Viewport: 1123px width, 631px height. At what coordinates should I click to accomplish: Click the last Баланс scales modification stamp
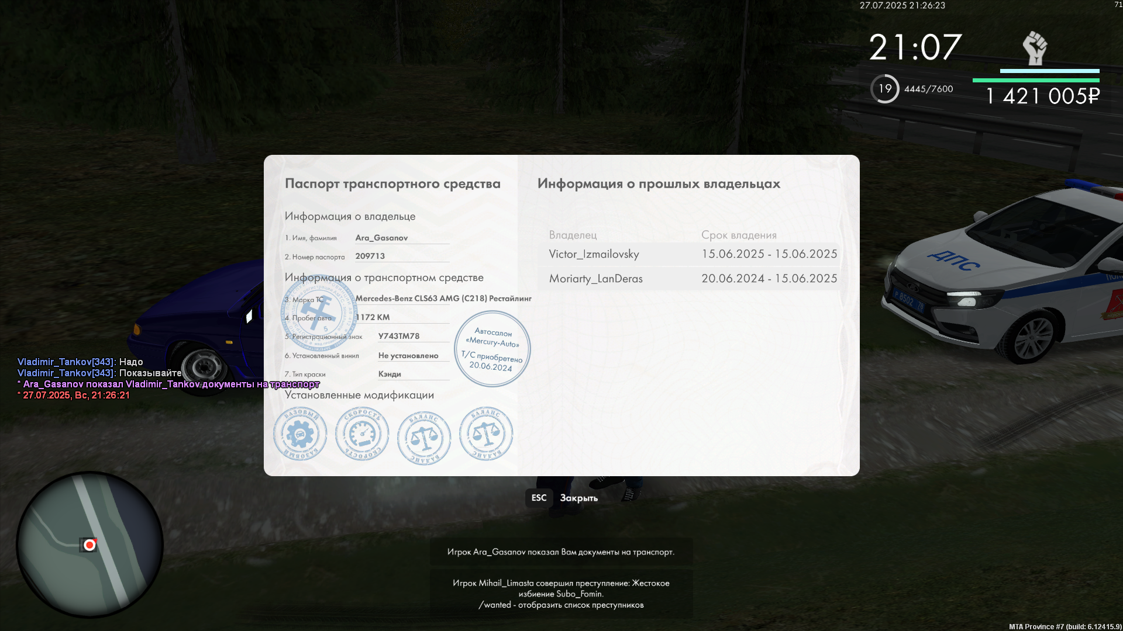pyautogui.click(x=486, y=434)
